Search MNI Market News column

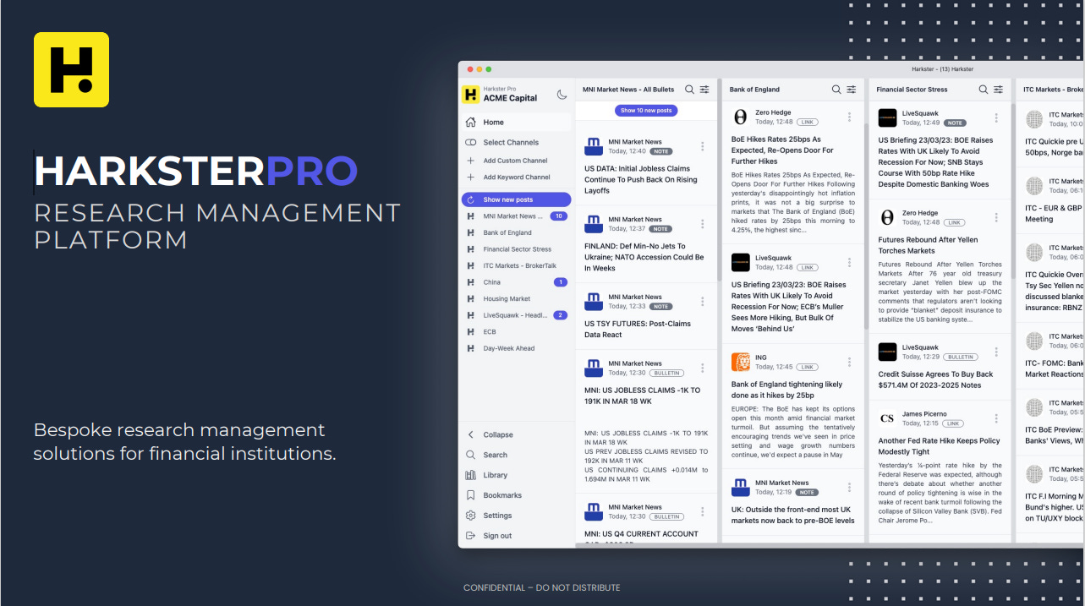pyautogui.click(x=689, y=90)
